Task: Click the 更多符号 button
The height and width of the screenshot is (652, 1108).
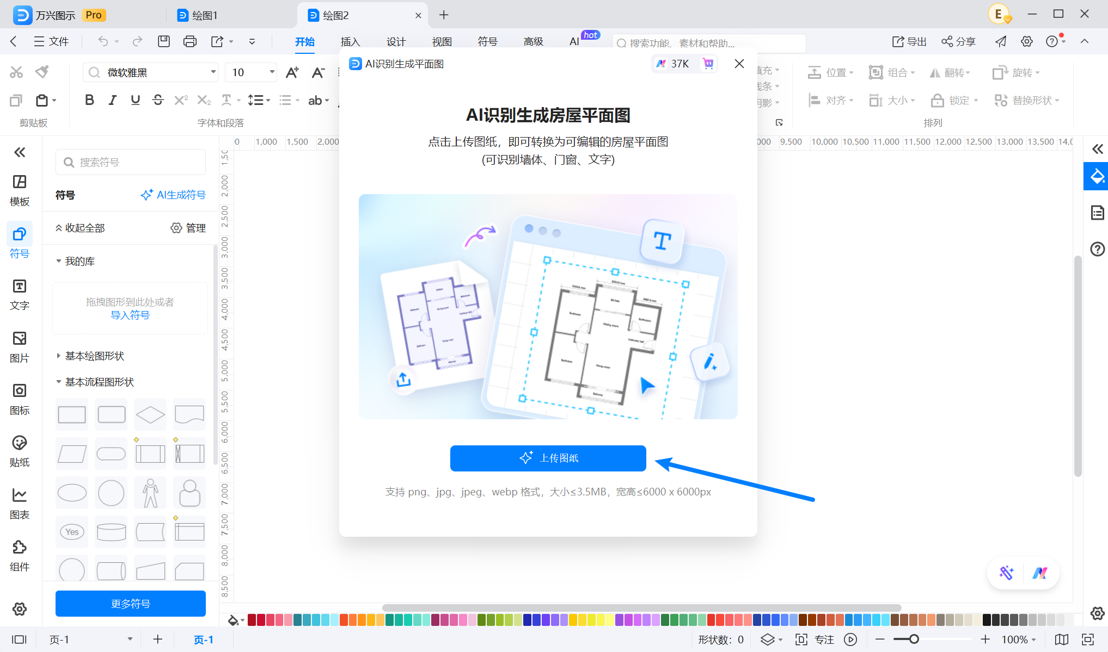Action: (131, 604)
